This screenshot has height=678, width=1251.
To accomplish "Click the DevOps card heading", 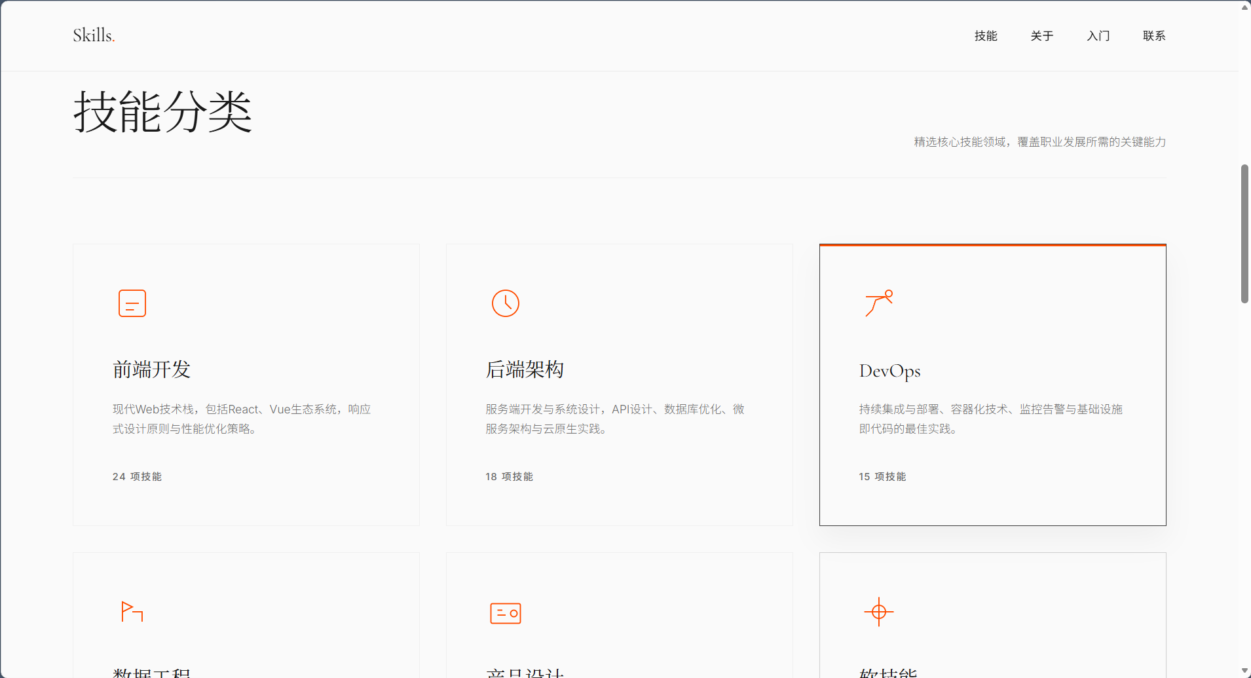I will pos(889,371).
